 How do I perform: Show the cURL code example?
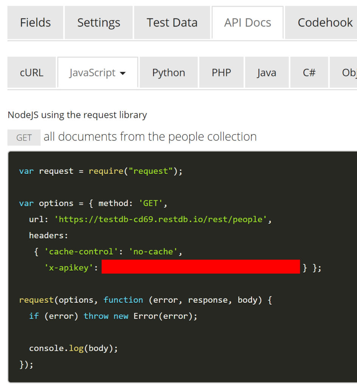31,72
